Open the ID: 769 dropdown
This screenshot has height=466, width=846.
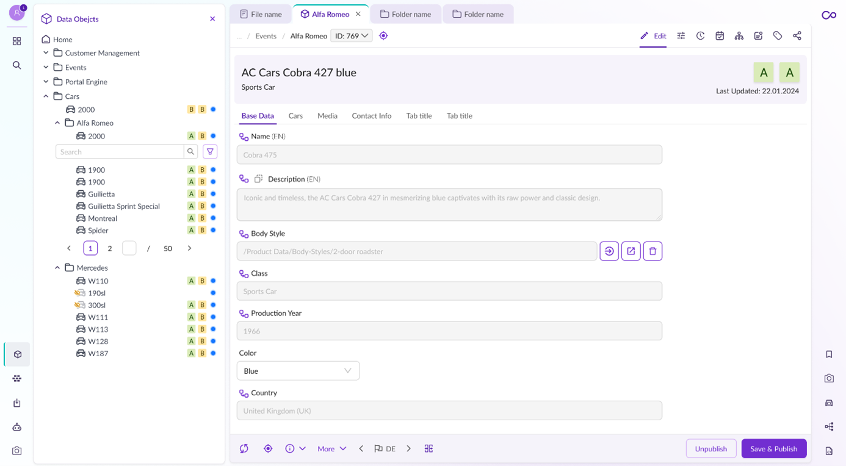click(351, 36)
